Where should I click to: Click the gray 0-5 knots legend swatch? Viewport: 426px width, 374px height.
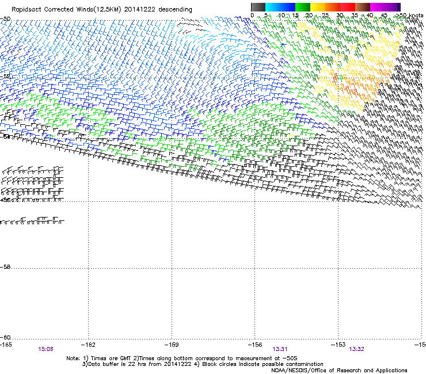[x=258, y=7]
